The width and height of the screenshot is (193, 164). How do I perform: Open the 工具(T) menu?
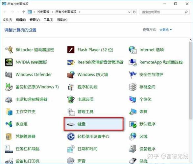pyautogui.click(x=48, y=20)
